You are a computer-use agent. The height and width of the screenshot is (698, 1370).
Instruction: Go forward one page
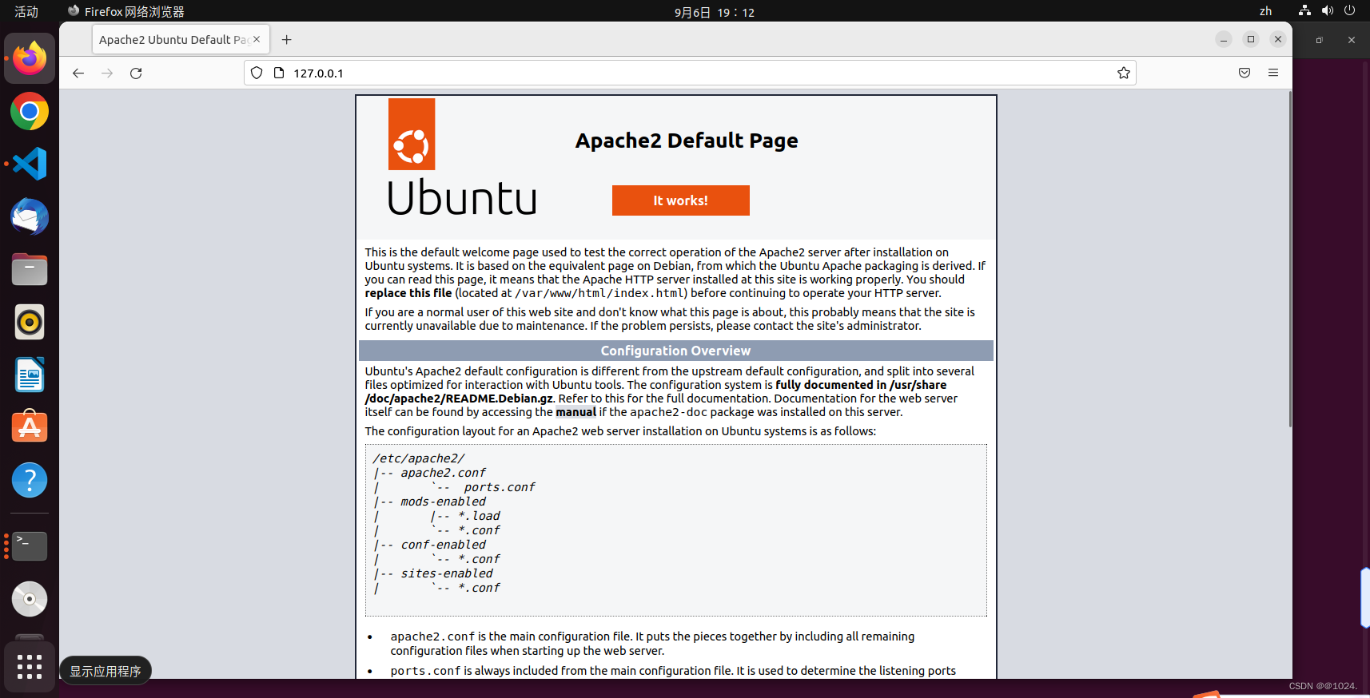click(x=107, y=73)
